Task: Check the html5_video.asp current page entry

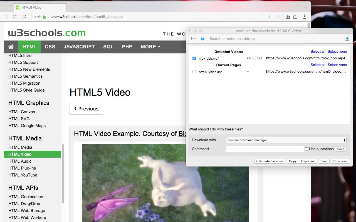Action: (x=194, y=72)
